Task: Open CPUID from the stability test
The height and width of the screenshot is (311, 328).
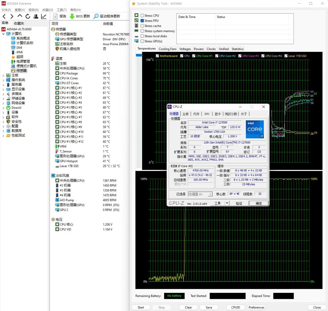Action: pos(235,307)
